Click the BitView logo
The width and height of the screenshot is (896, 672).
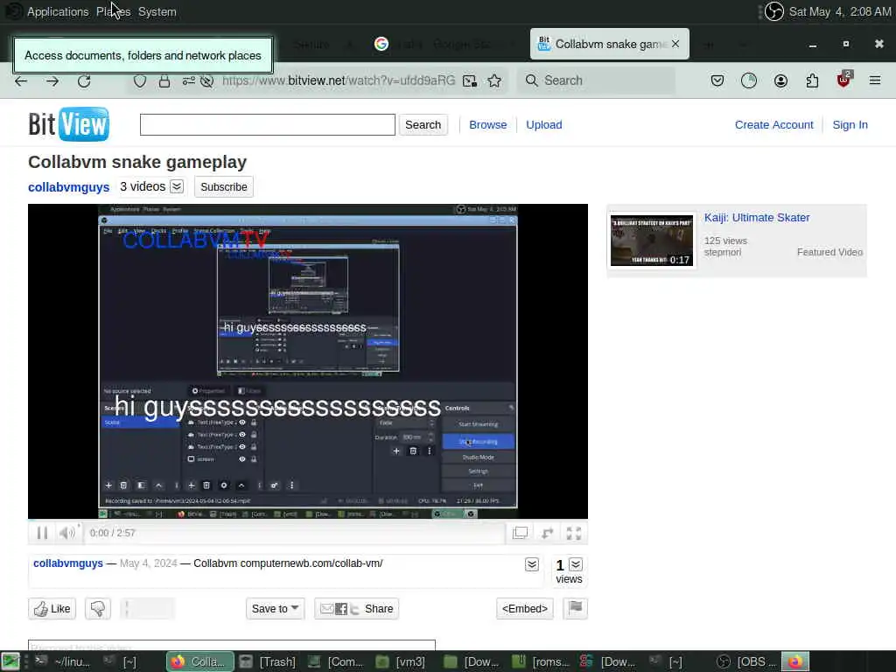click(x=68, y=124)
